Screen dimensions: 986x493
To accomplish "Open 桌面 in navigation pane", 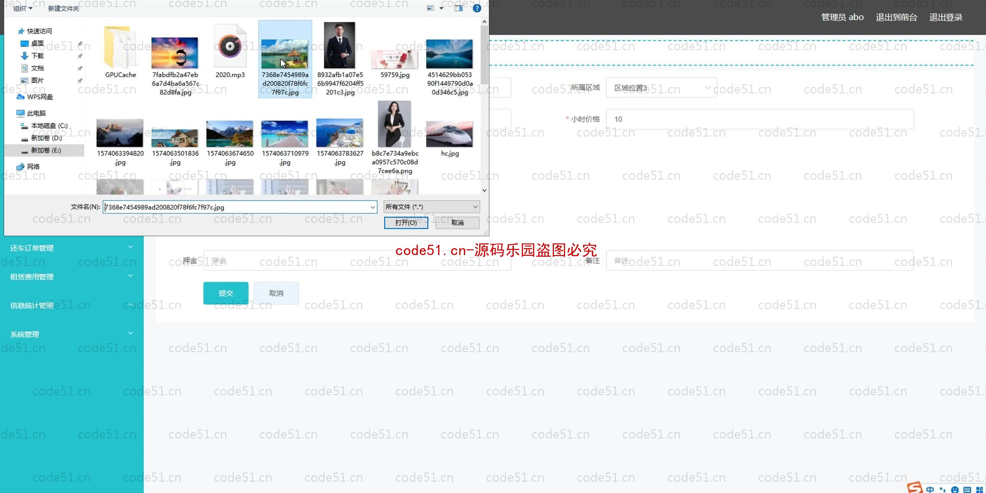I will [x=33, y=43].
